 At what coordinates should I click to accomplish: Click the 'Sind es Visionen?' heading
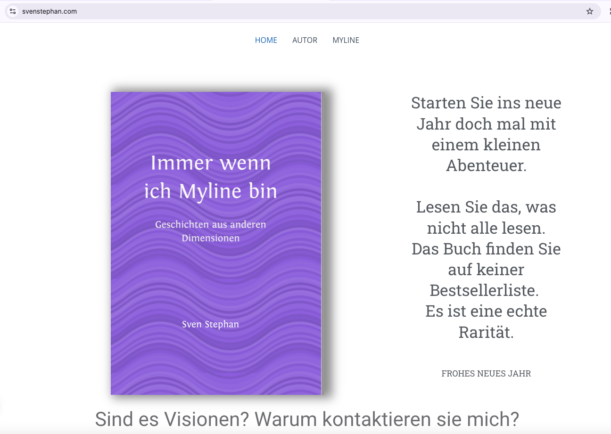click(173, 419)
